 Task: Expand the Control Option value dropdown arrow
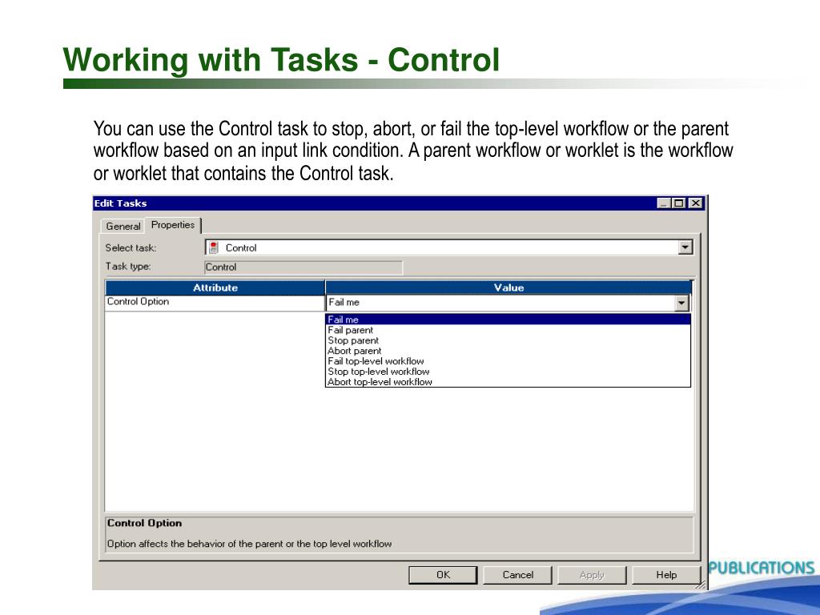click(x=681, y=303)
